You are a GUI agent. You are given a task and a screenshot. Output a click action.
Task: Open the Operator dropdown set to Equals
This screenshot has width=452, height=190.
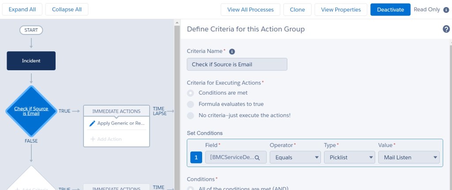(295, 157)
